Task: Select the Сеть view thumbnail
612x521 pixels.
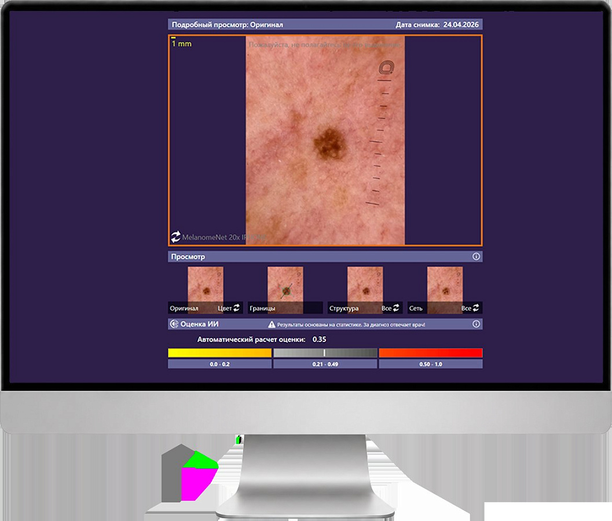Action: 445,289
